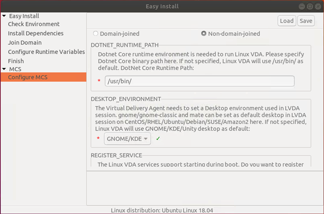
Task: Select the Domain-joined radio option
Action: [x=96, y=34]
